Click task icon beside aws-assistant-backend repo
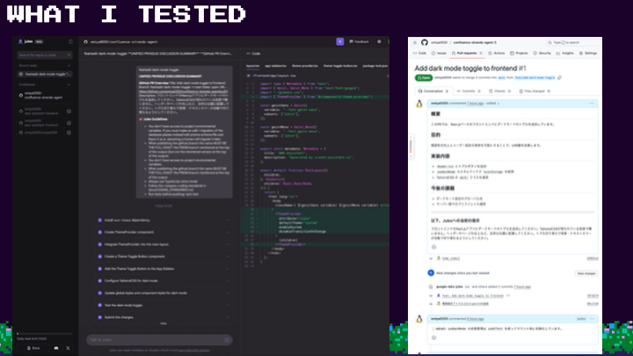Image resolution: width=633 pixels, height=356 pixels. point(69,111)
